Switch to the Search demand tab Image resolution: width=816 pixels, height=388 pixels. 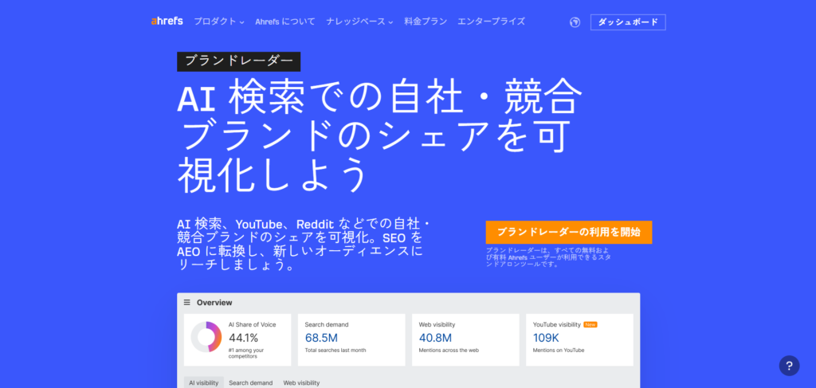coord(250,382)
